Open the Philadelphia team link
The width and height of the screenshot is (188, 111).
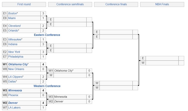coord(16,57)
